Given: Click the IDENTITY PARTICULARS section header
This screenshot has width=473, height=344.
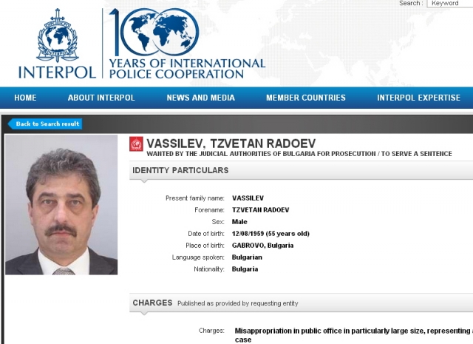Looking at the screenshot, I should click(x=180, y=171).
